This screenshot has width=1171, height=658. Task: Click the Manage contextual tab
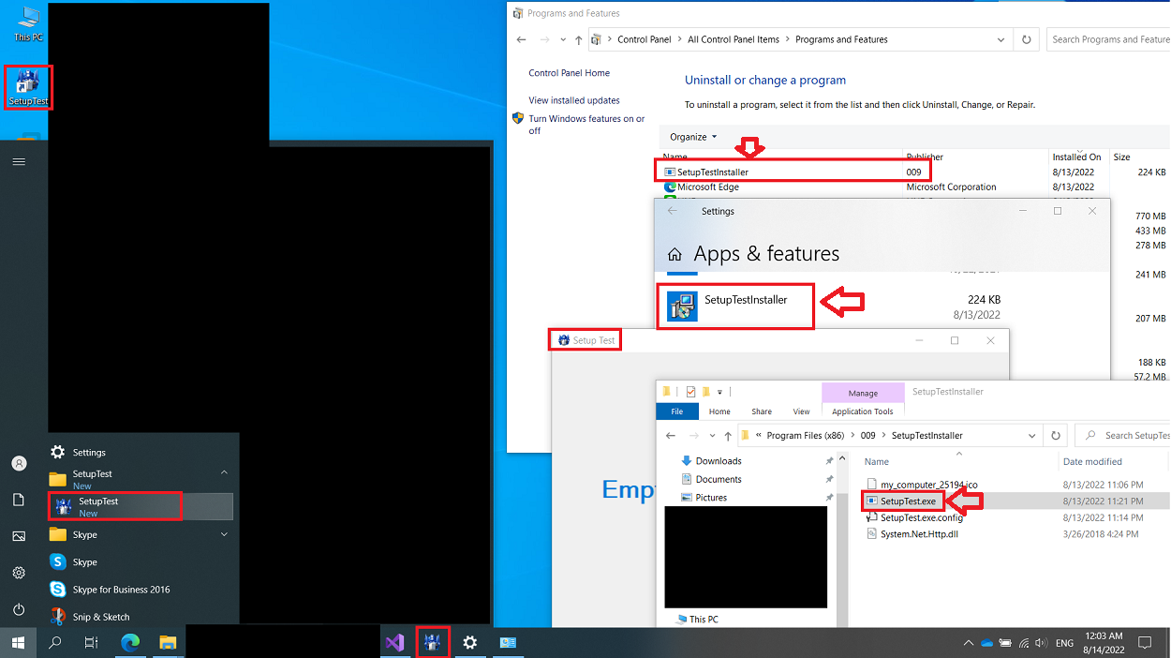tap(863, 393)
